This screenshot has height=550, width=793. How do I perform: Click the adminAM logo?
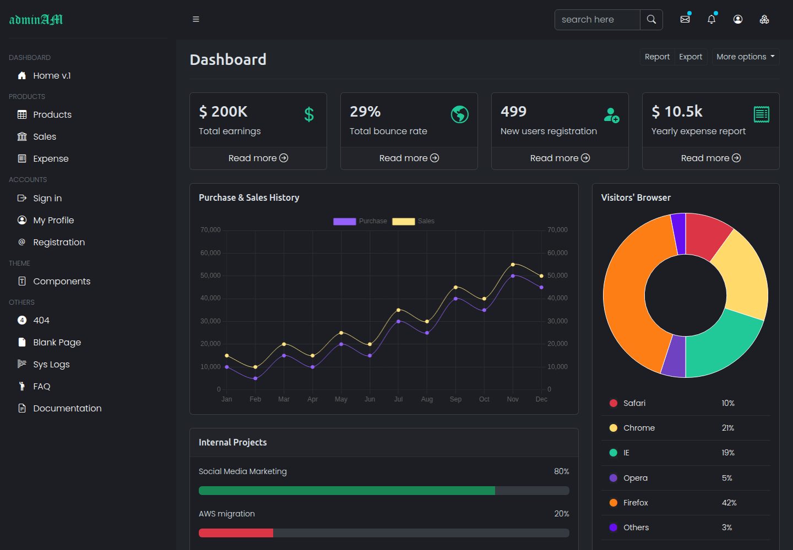click(36, 20)
